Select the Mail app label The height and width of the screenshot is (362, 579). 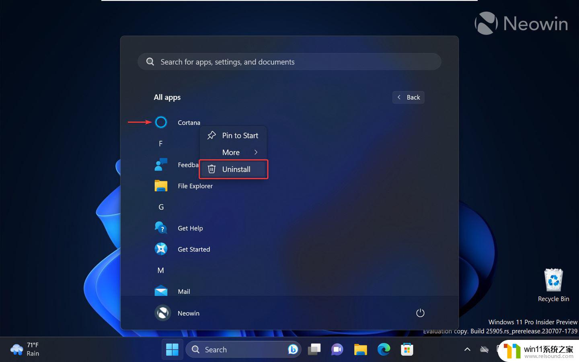(x=184, y=292)
